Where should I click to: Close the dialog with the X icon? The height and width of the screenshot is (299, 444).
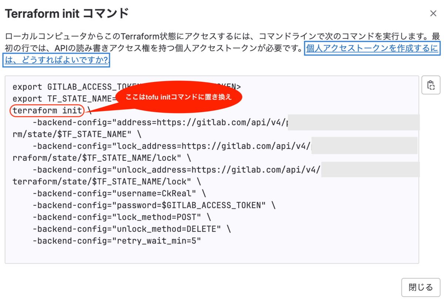click(x=433, y=13)
